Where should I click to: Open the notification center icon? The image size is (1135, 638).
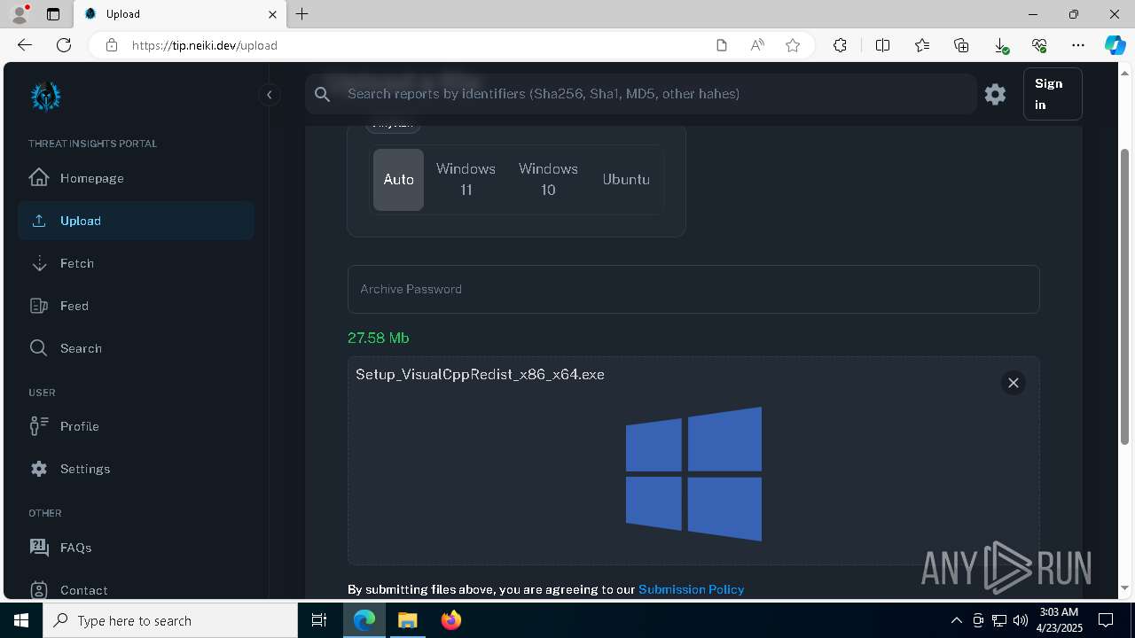pos(1106,620)
